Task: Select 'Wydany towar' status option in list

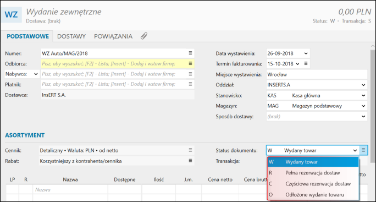Action: point(313,162)
